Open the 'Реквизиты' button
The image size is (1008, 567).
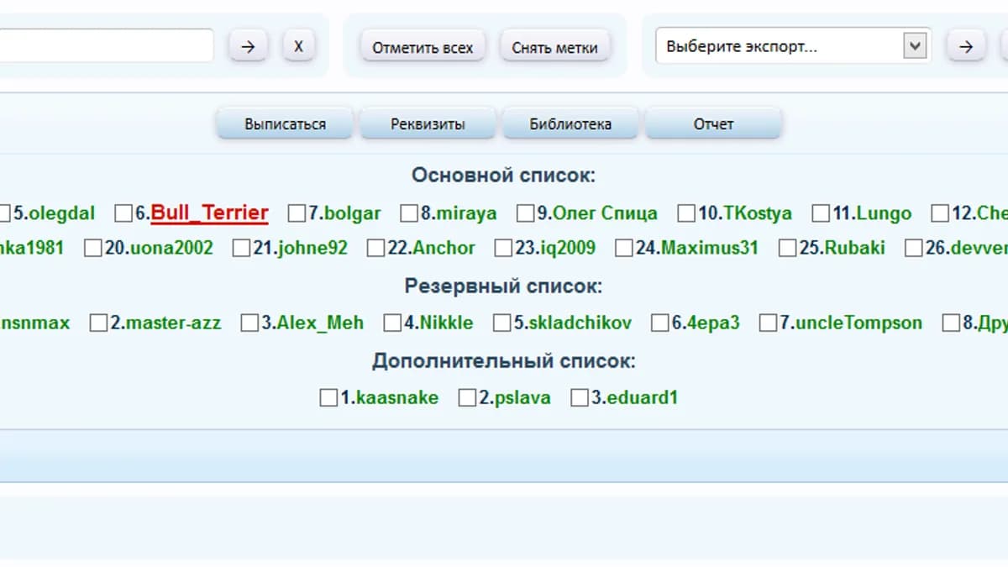(x=428, y=124)
